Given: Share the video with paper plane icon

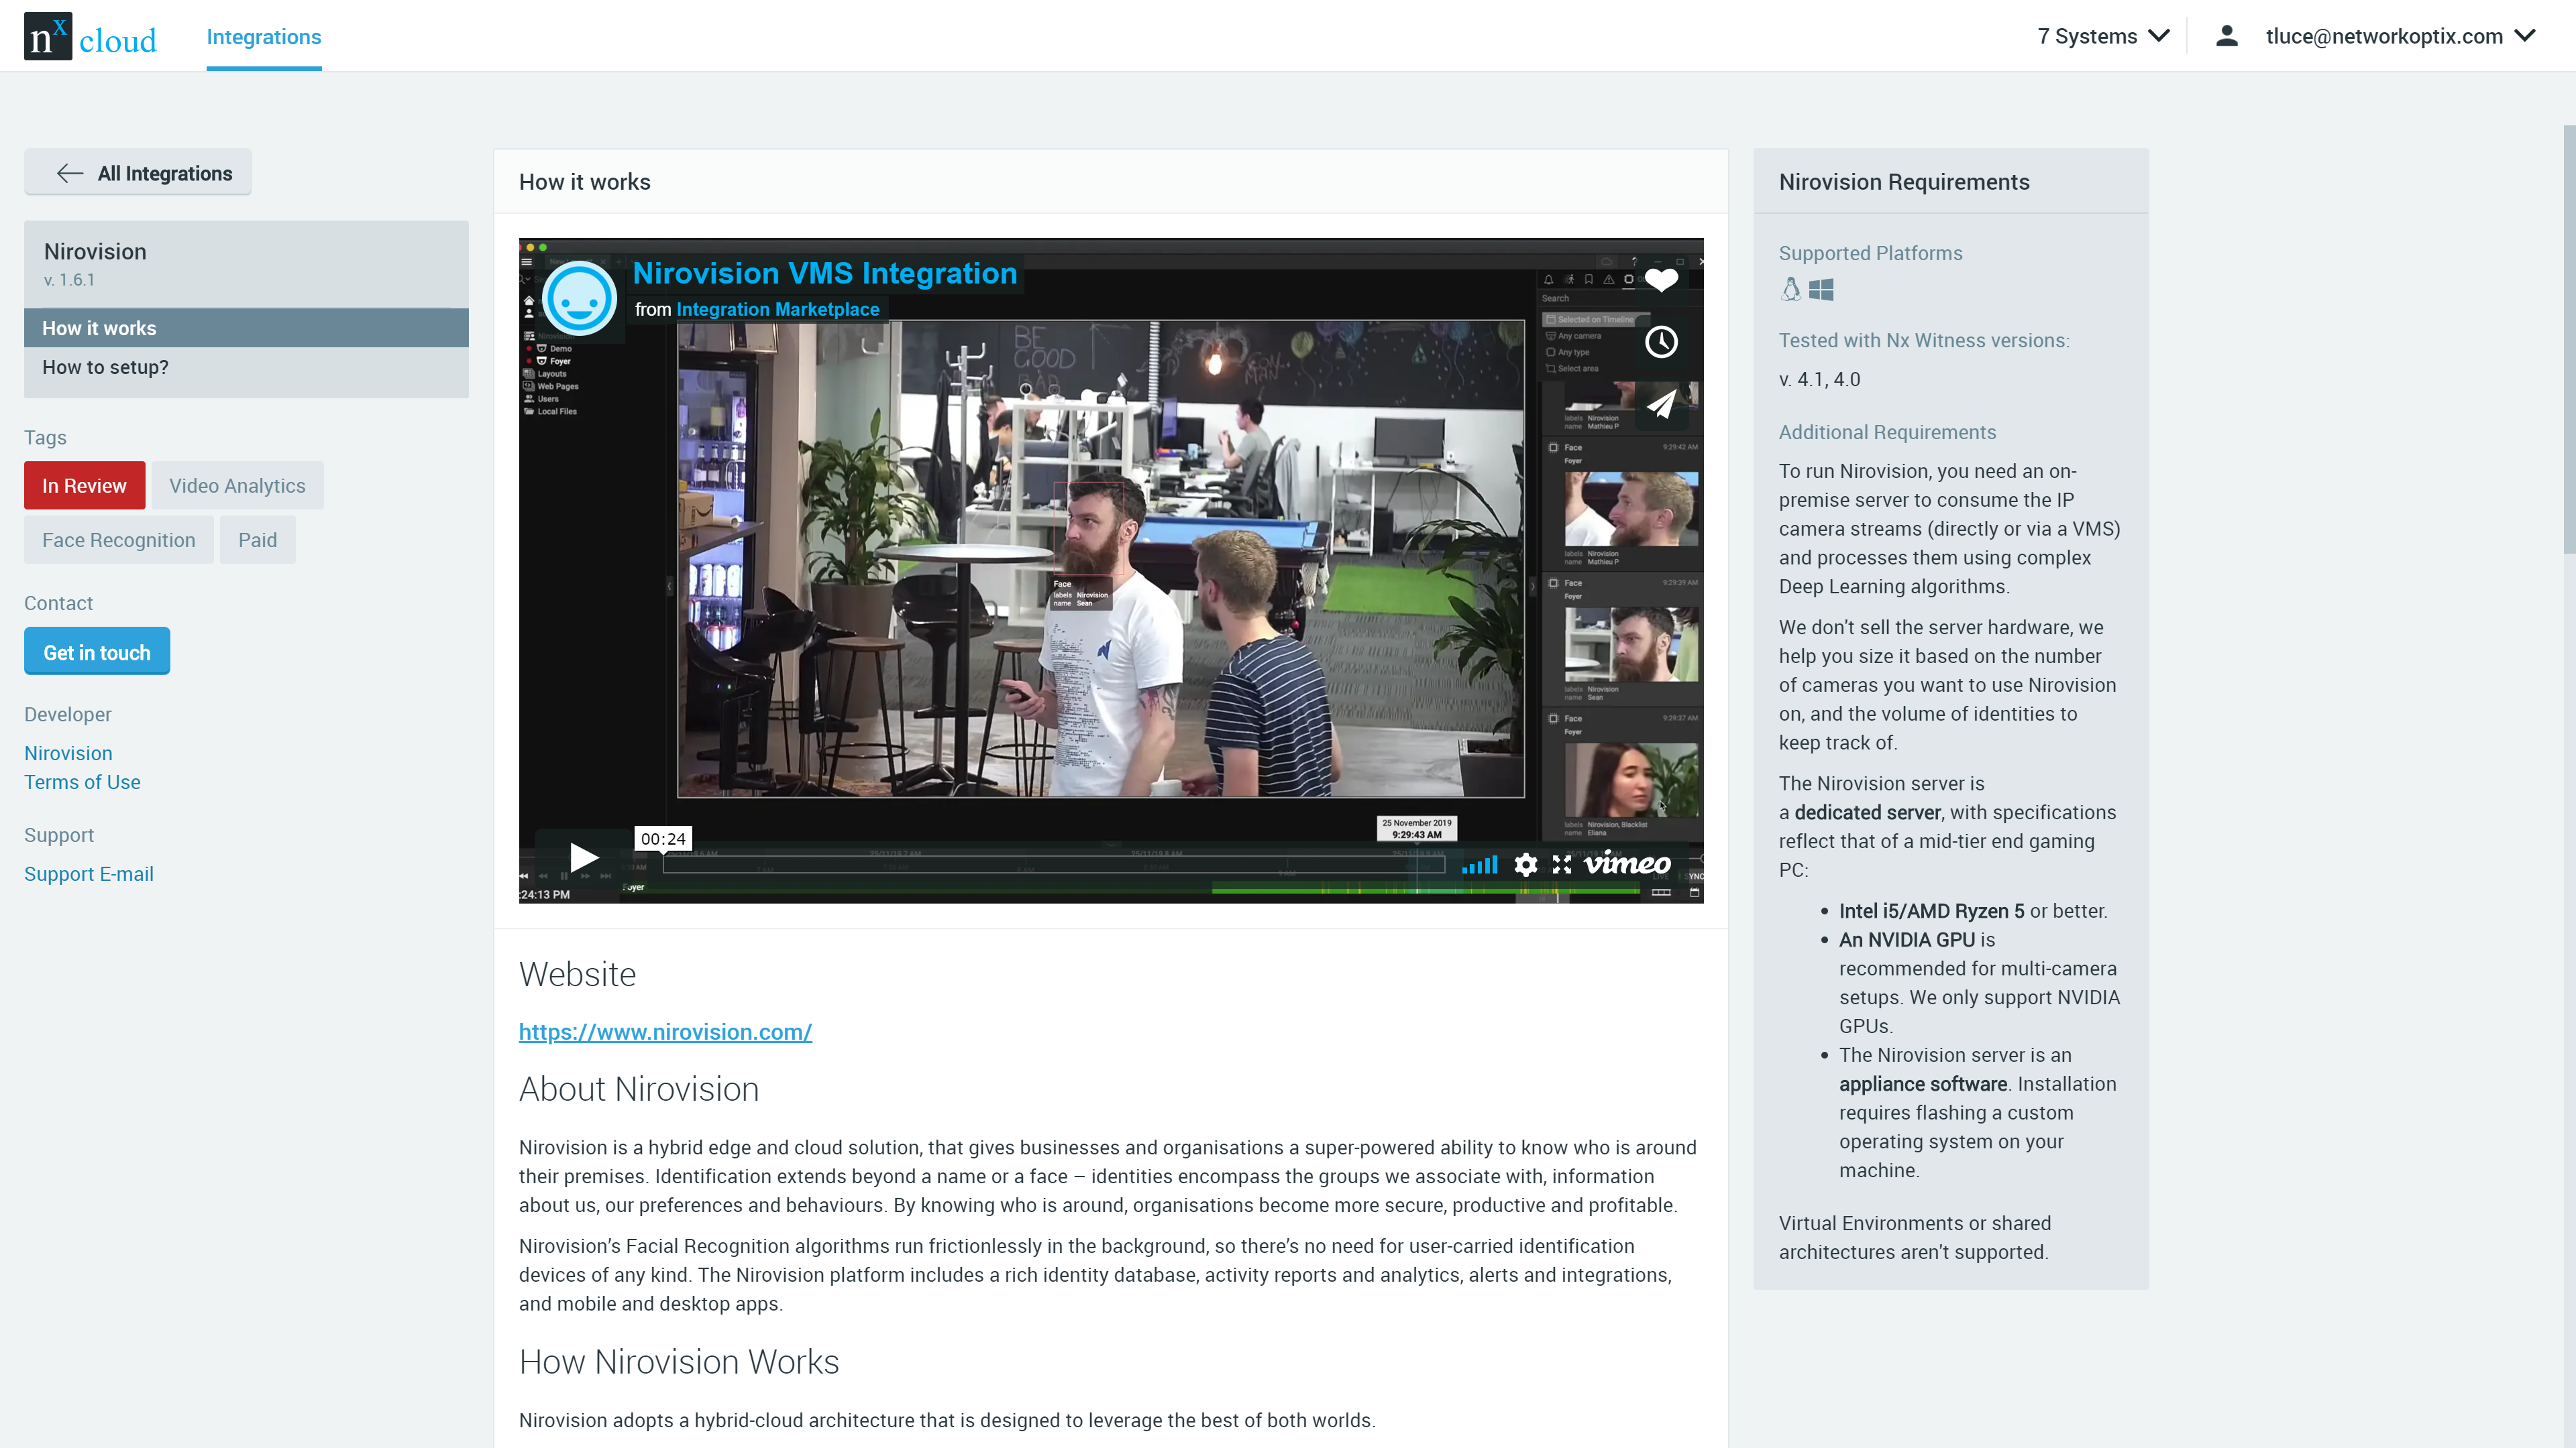Looking at the screenshot, I should 1661,404.
